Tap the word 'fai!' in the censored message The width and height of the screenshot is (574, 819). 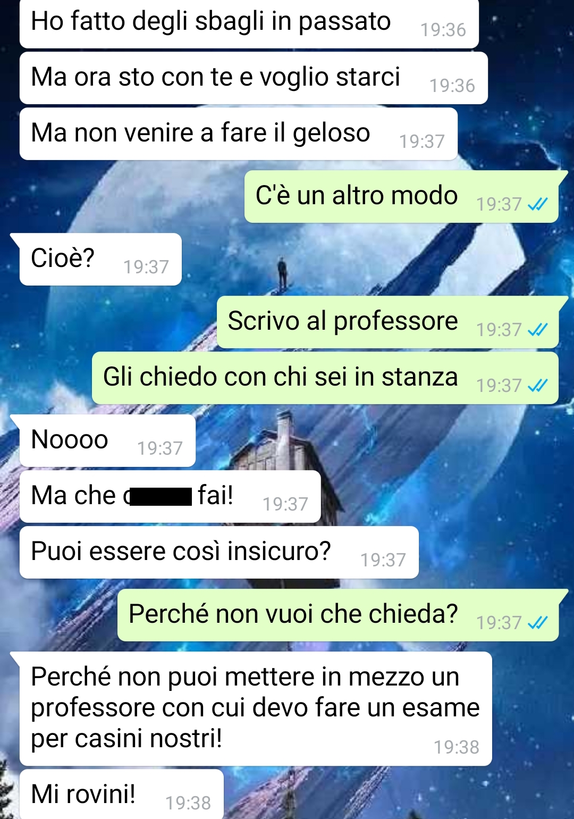(215, 495)
